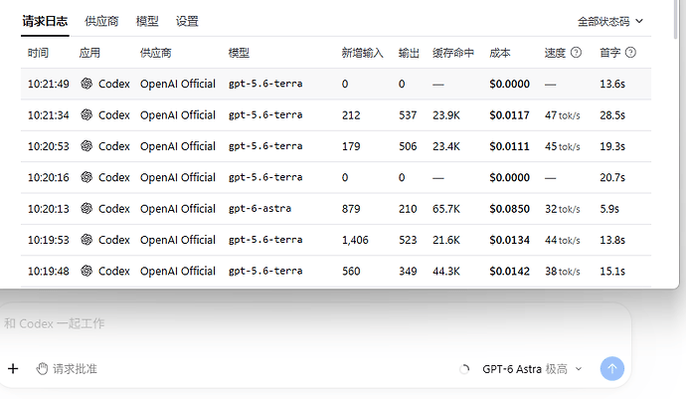Click OpenAI Official in the 10:20:13 row
Image resolution: width=686 pixels, height=399 pixels.
(x=178, y=209)
